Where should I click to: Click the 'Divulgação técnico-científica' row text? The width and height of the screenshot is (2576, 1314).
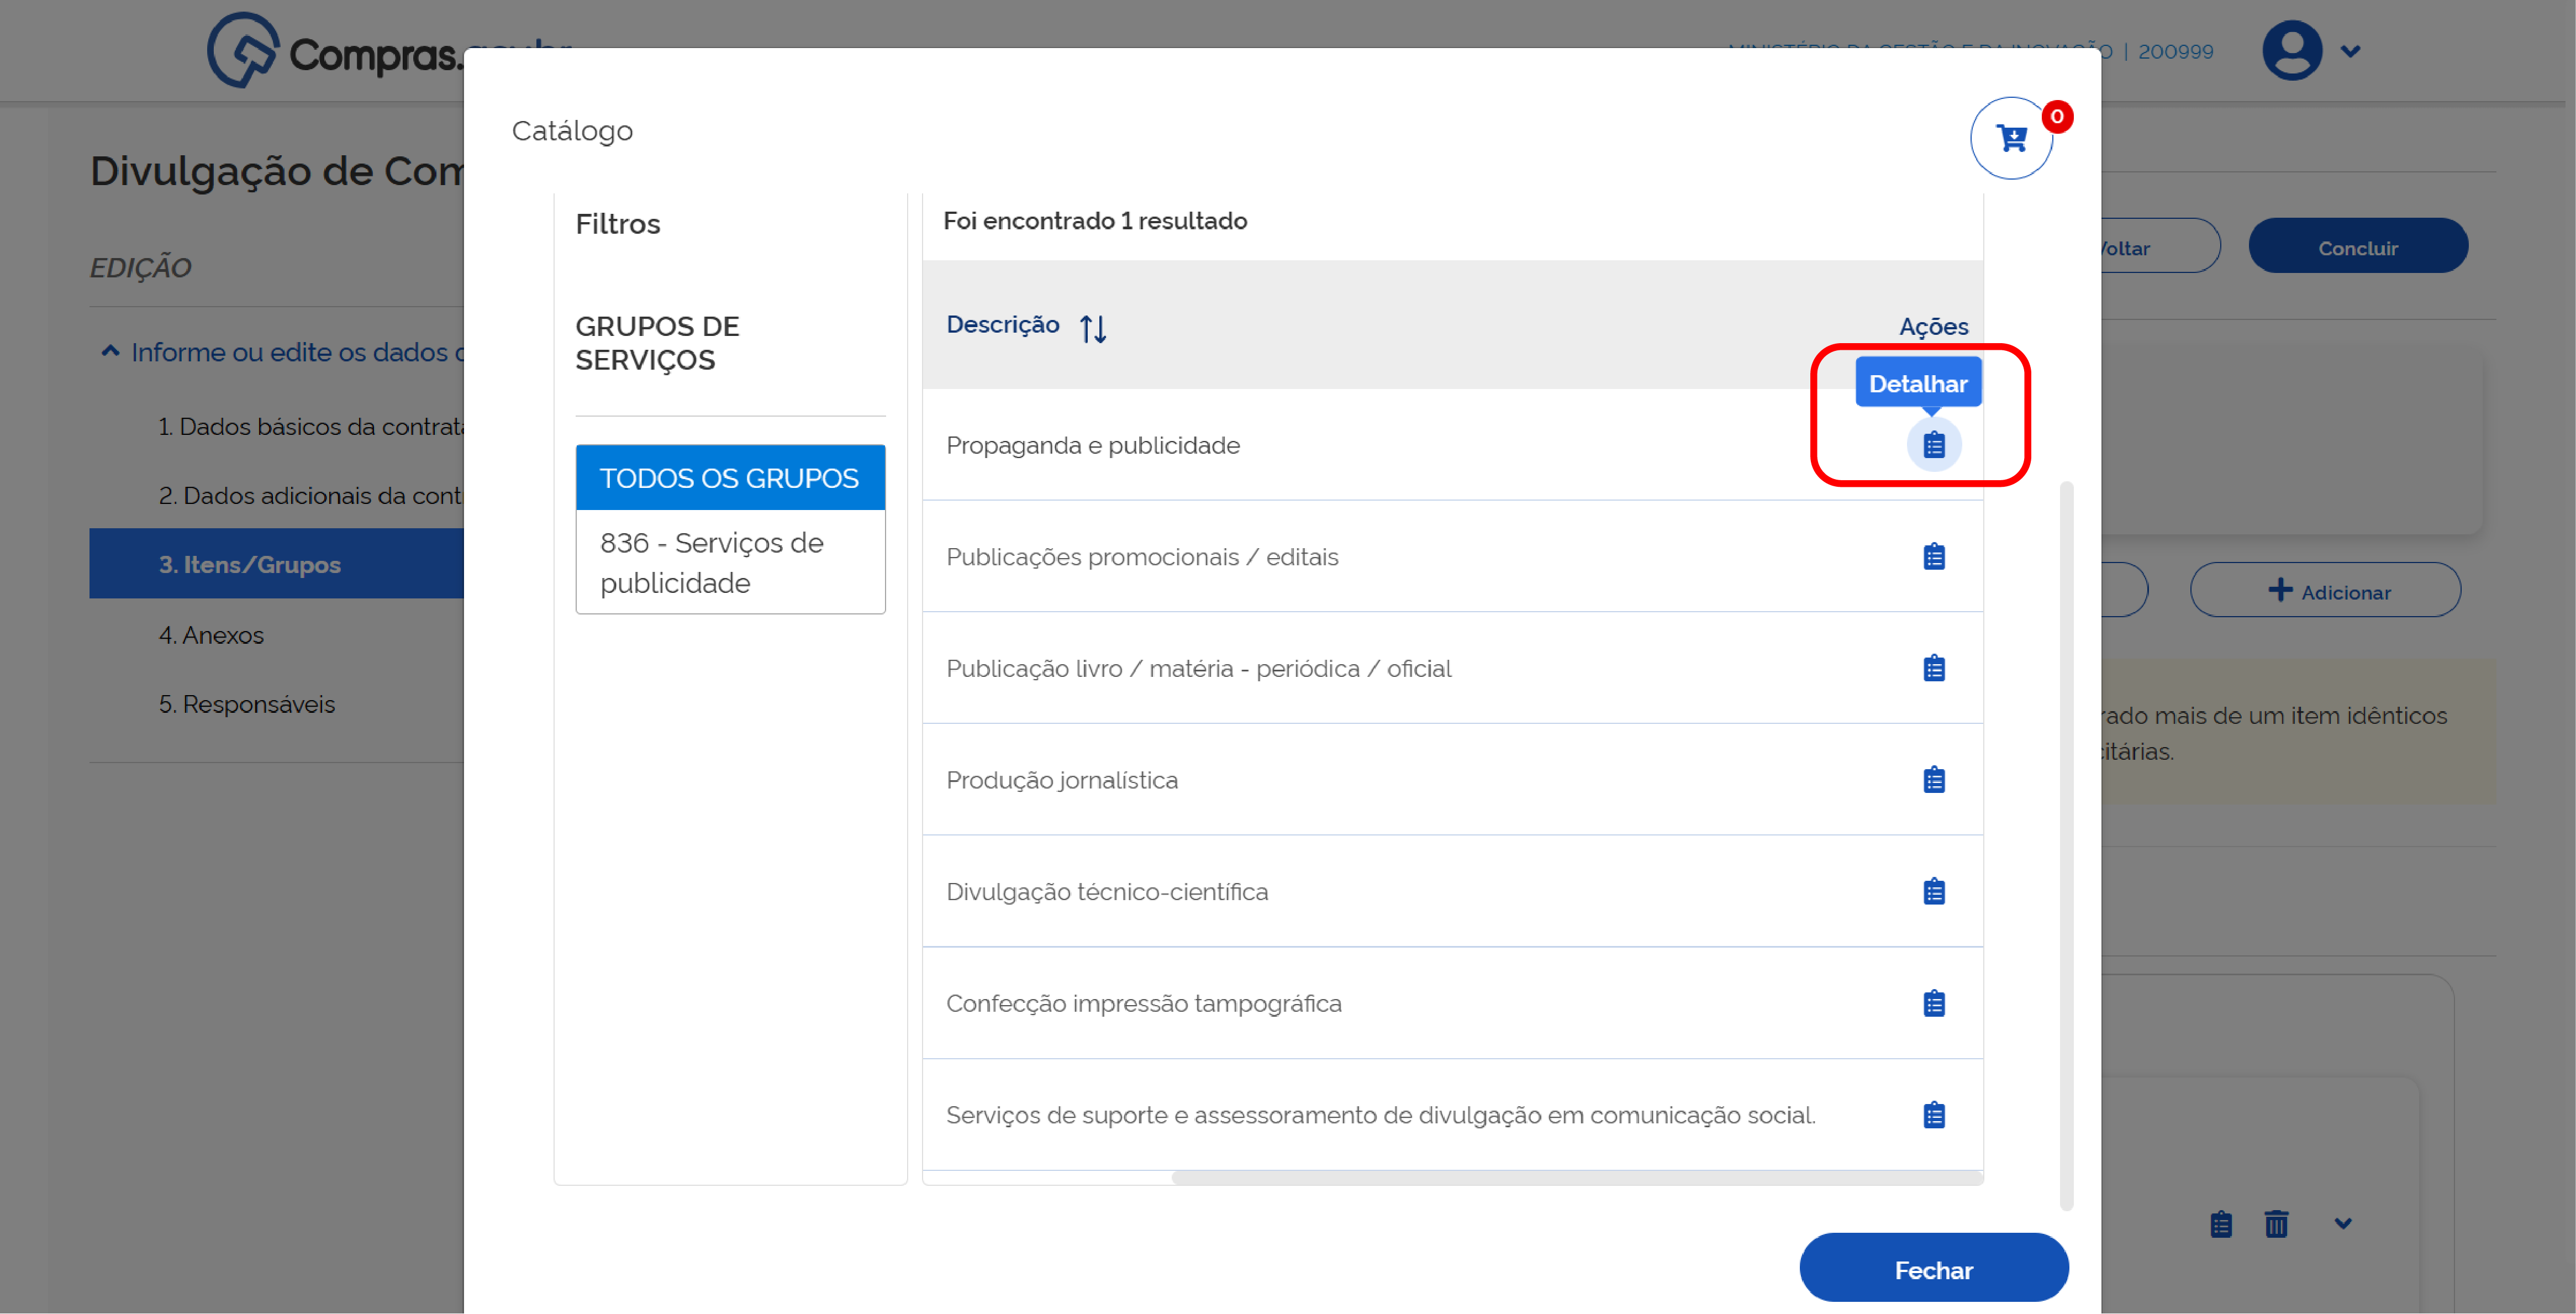(1107, 892)
